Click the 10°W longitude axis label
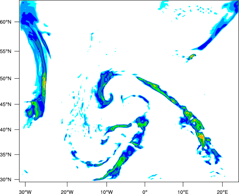The image size is (239, 194). pyautogui.click(x=107, y=192)
